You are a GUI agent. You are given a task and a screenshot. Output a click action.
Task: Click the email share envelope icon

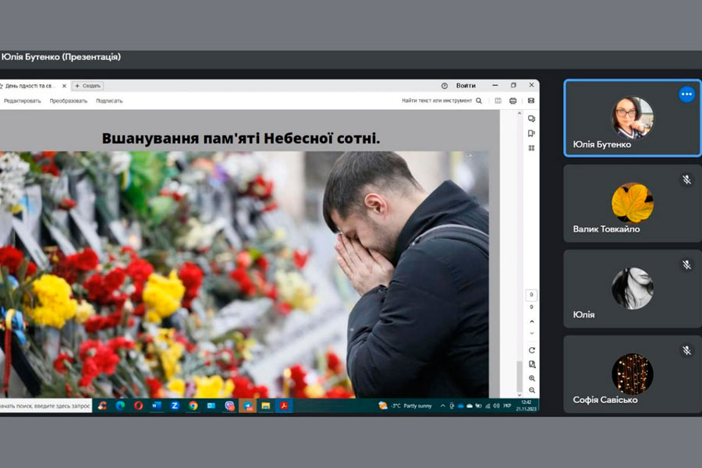pos(531,101)
